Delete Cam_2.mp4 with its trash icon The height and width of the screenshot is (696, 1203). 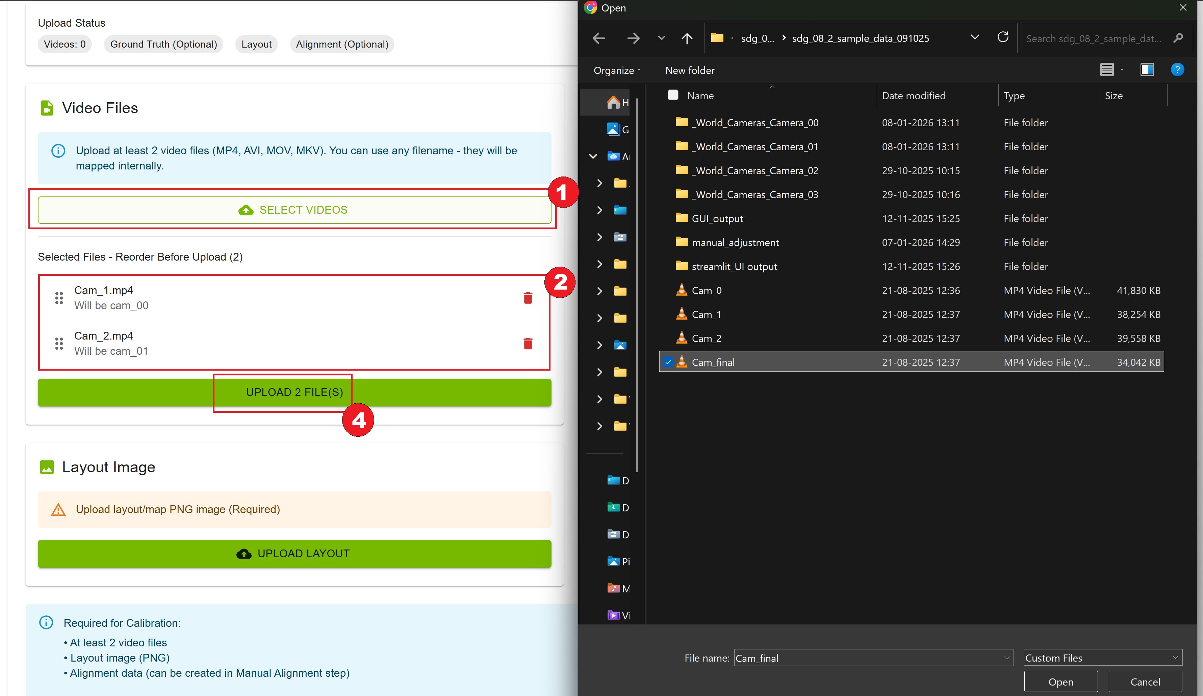(528, 344)
